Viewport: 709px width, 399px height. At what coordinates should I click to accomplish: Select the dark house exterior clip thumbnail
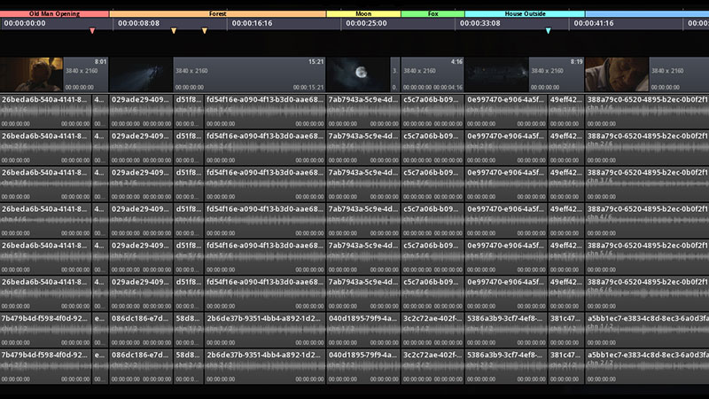tap(497, 74)
